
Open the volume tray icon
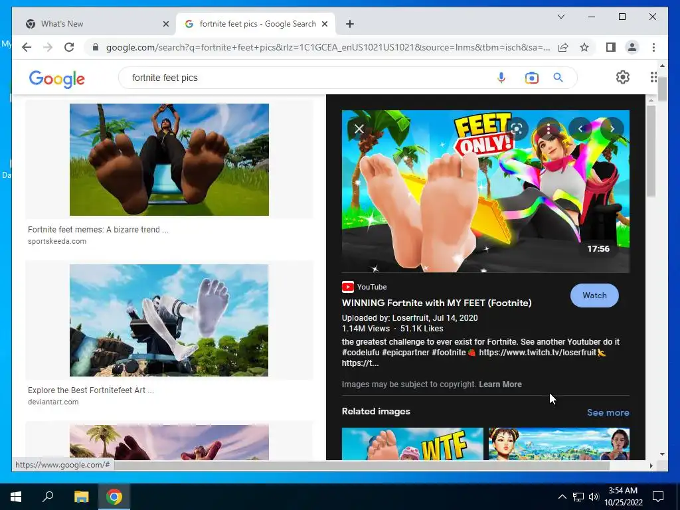click(594, 497)
